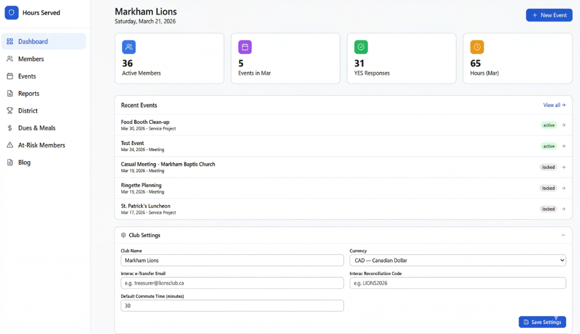The width and height of the screenshot is (580, 334).
Task: Click the Markham Lions page heading
Action: pos(146,11)
